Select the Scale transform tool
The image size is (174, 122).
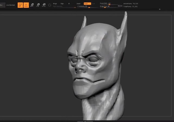pyautogui.click(x=38, y=5)
